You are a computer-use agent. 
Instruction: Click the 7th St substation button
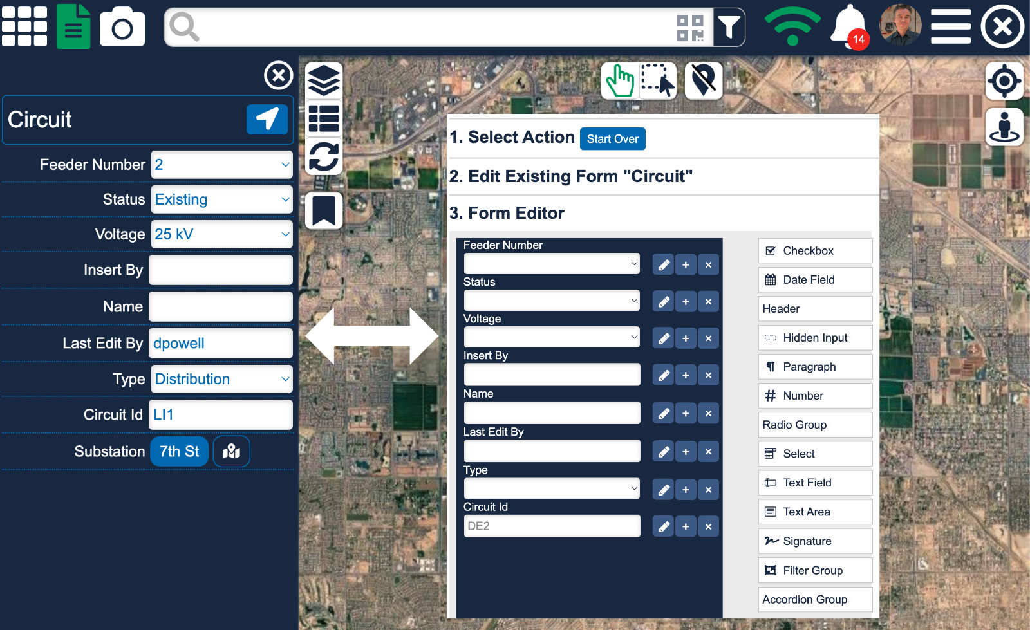click(178, 451)
